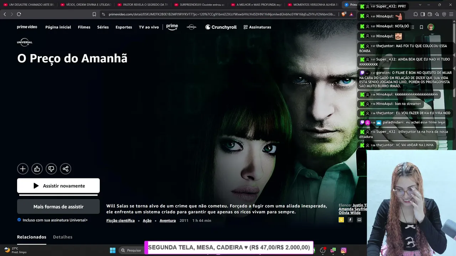Open the Prime Video apps grid icon

(413, 27)
